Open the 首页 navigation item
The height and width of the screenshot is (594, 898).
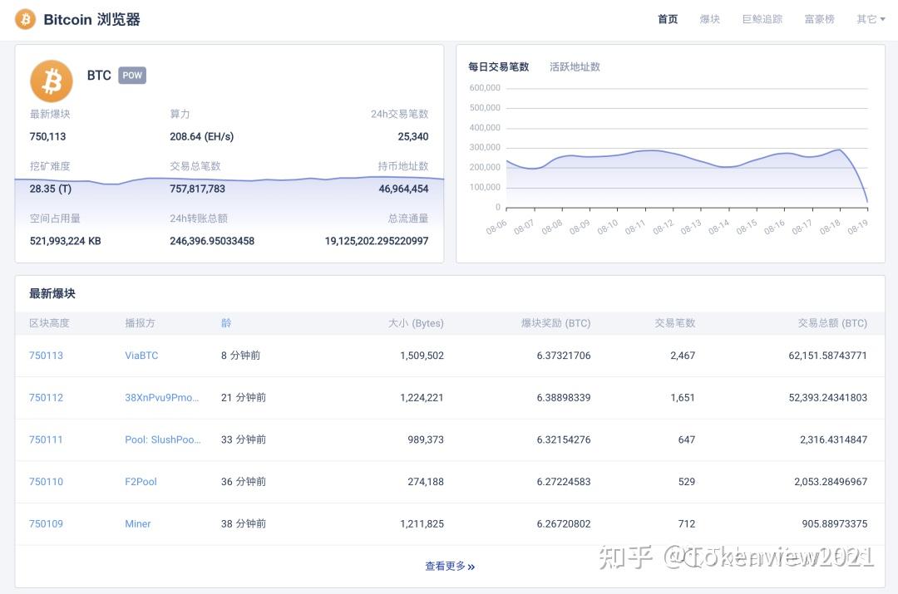click(x=667, y=18)
